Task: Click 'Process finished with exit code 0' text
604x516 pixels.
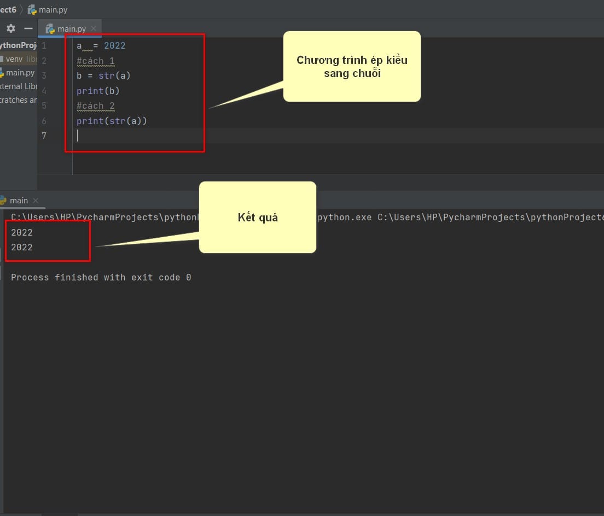Action: coord(101,278)
